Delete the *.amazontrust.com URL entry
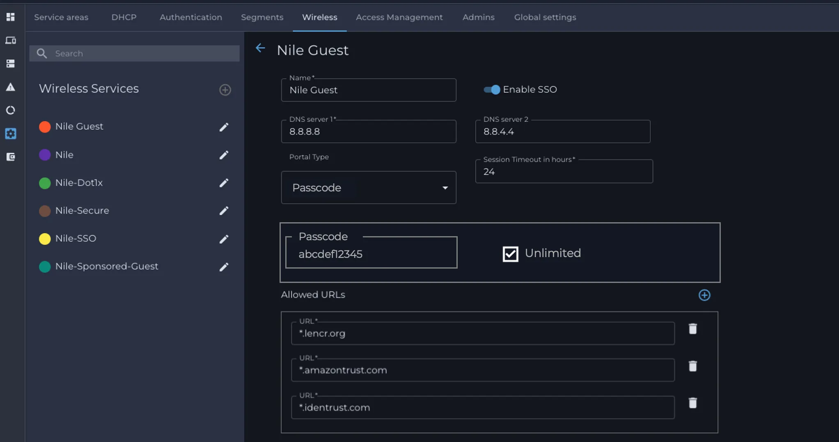Screen dimensions: 839x442 click(693, 366)
